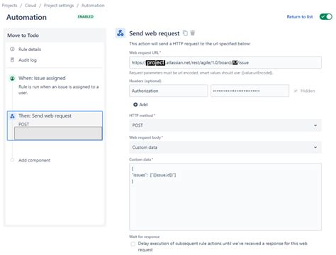
Task: Toggle the Hidden header checkbox
Action: coord(296,91)
